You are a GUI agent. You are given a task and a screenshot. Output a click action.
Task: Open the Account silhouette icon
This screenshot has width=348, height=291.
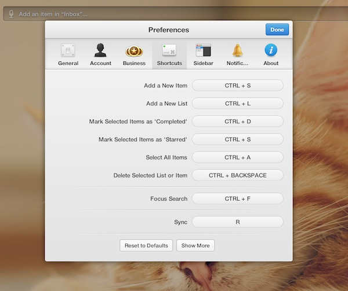[x=100, y=50]
